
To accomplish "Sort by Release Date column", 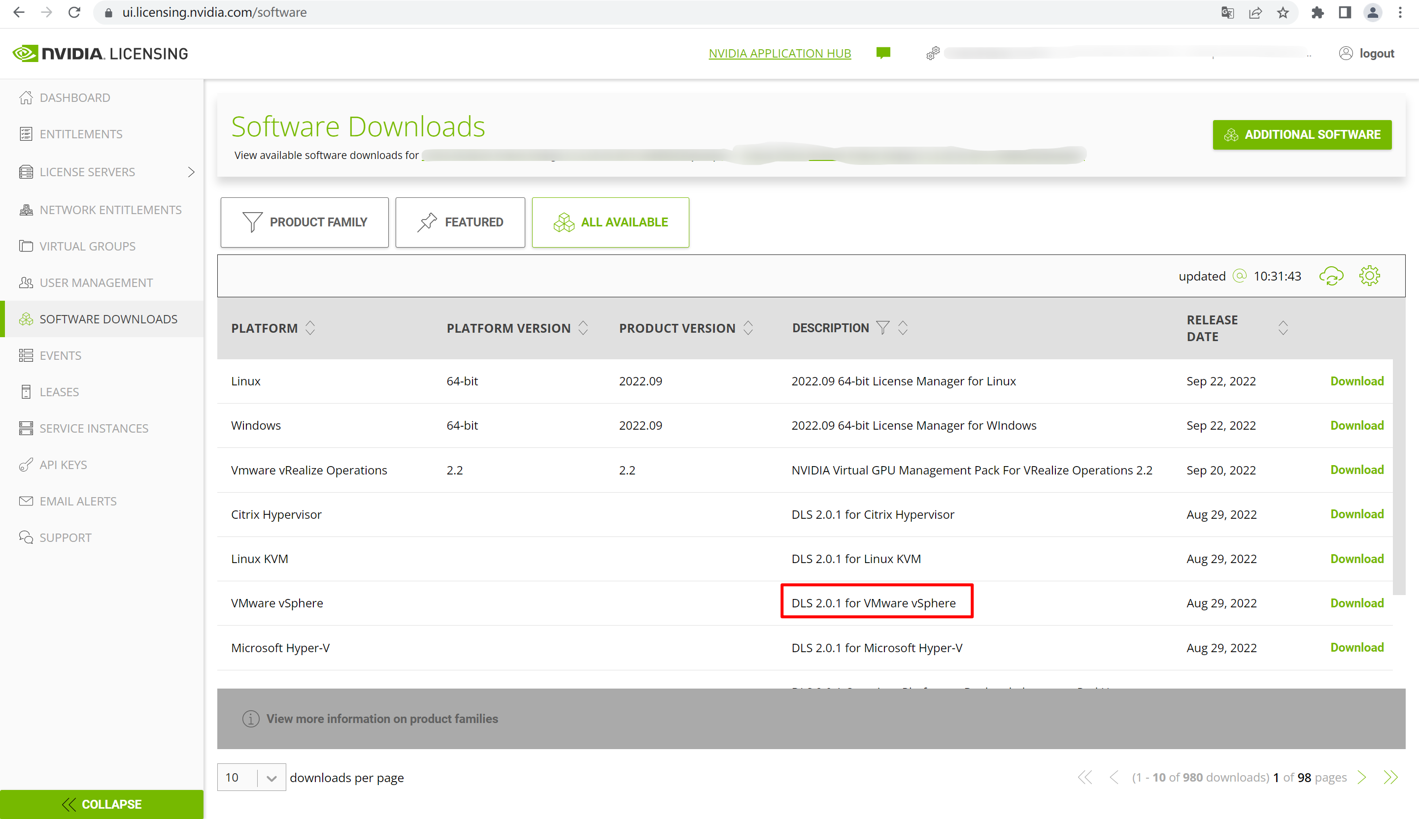I will [x=1283, y=328].
